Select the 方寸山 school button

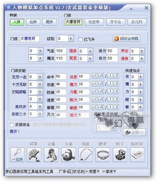pos(115,22)
